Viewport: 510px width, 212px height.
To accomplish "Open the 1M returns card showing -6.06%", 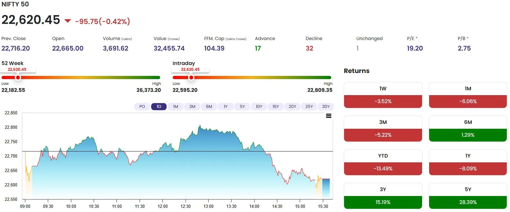I will click(x=468, y=95).
